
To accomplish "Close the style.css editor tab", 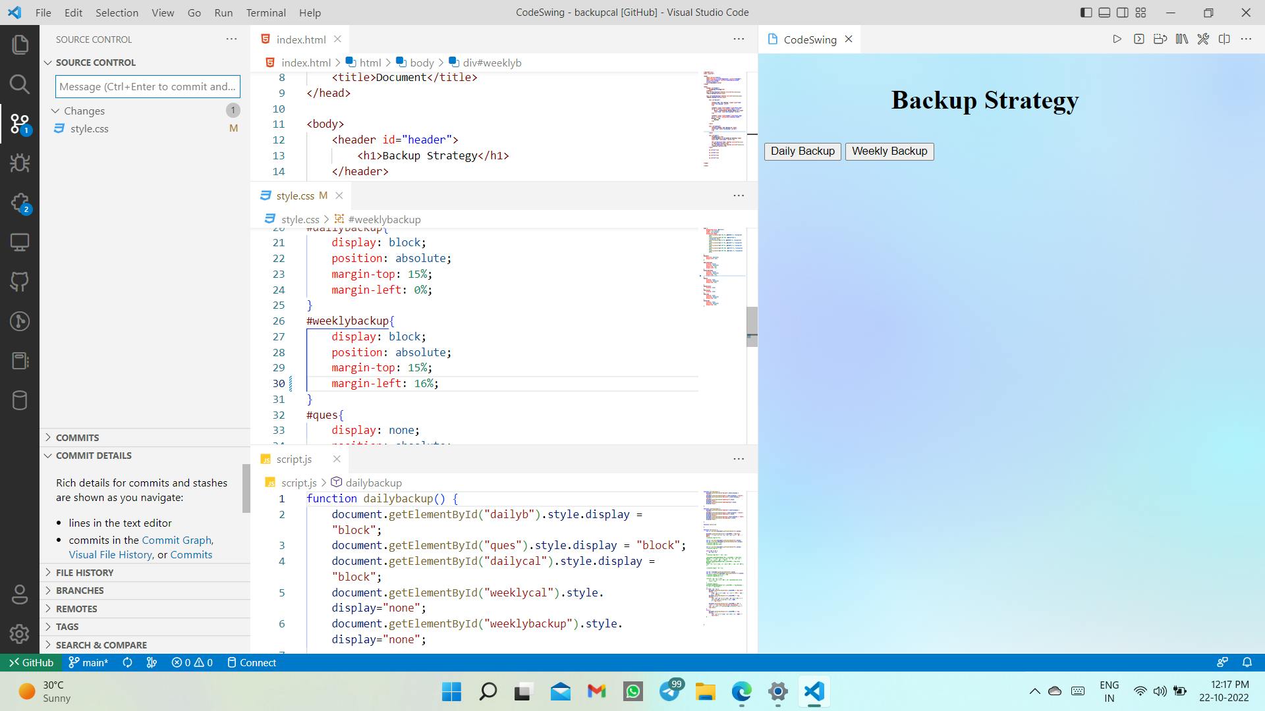I will pyautogui.click(x=339, y=196).
